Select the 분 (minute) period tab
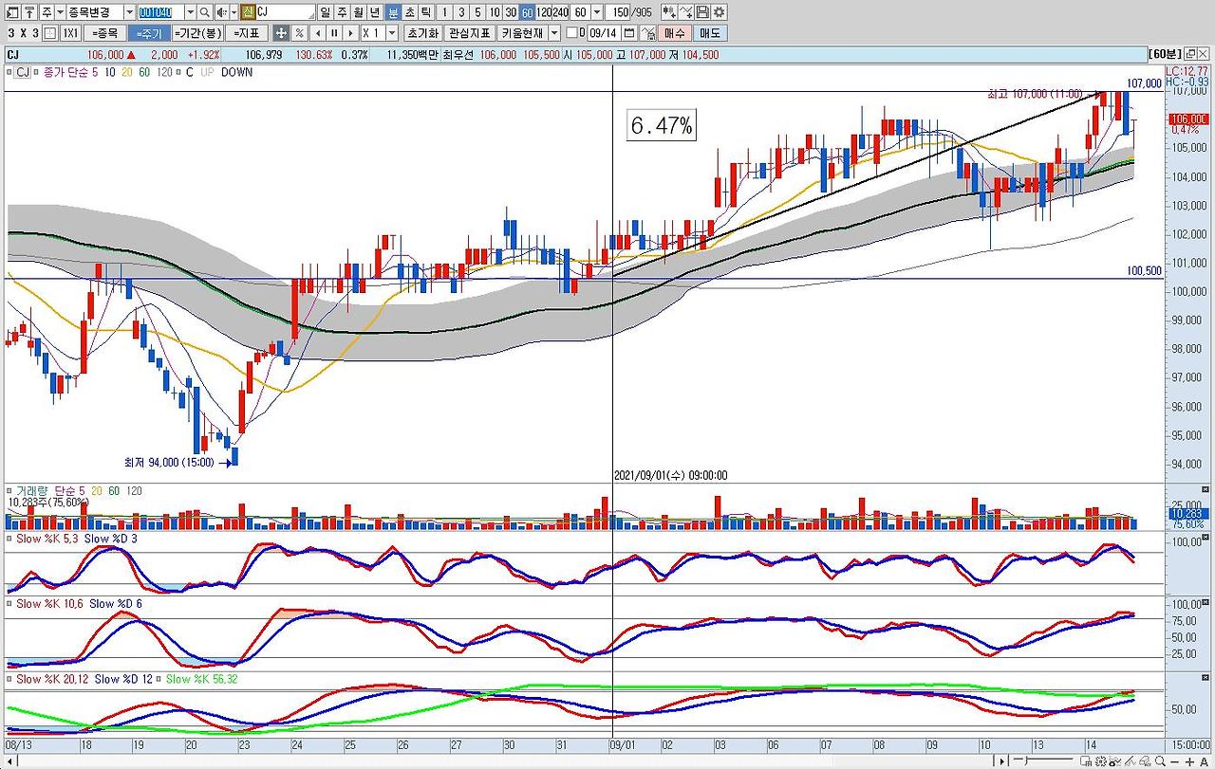 393,12
